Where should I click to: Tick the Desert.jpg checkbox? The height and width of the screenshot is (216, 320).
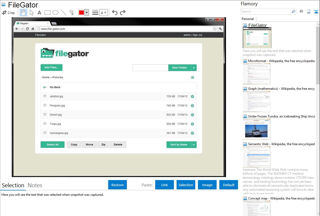point(45,115)
